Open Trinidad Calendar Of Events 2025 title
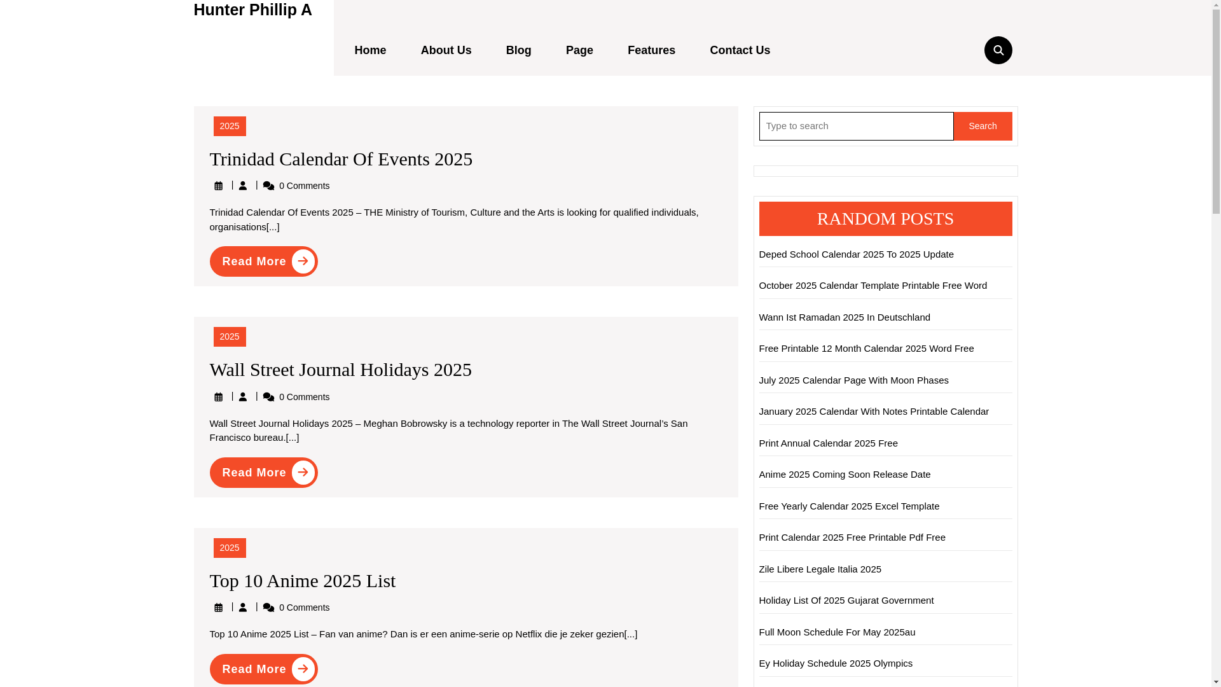 [341, 159]
